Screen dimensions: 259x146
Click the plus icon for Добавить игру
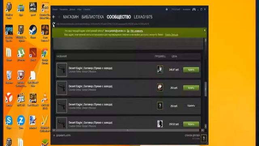tap(54, 135)
